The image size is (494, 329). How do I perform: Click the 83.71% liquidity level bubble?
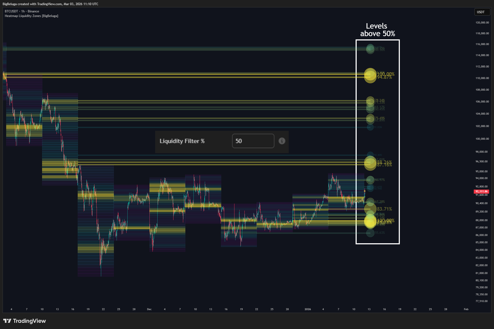370,209
